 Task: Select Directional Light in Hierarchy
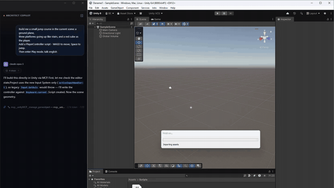pos(111,33)
